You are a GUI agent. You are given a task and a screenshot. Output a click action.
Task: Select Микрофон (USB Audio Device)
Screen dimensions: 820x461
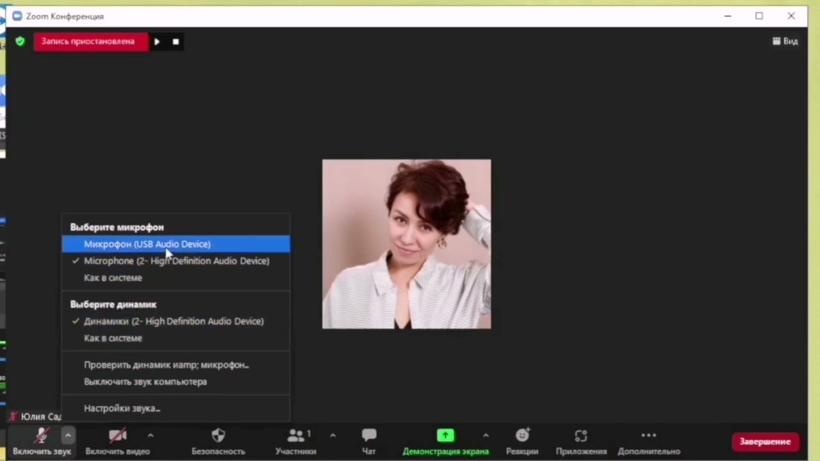(x=176, y=244)
